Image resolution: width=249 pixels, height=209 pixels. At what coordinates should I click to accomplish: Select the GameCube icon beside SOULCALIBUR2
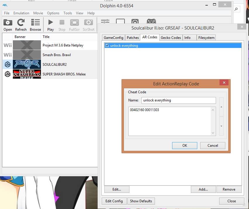8,64
